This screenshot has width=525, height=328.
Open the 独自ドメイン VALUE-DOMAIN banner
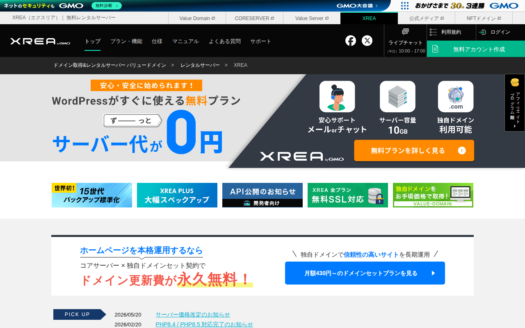point(433,195)
